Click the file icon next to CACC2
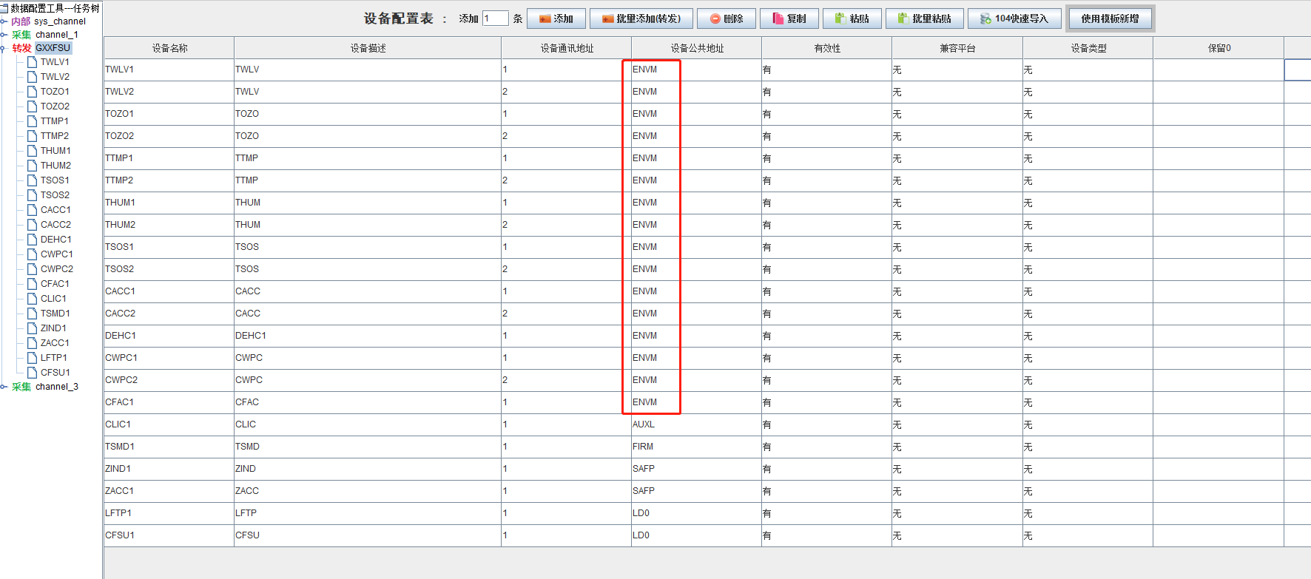 point(32,225)
